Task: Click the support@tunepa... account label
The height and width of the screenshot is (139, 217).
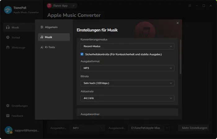Action: click(x=27, y=130)
